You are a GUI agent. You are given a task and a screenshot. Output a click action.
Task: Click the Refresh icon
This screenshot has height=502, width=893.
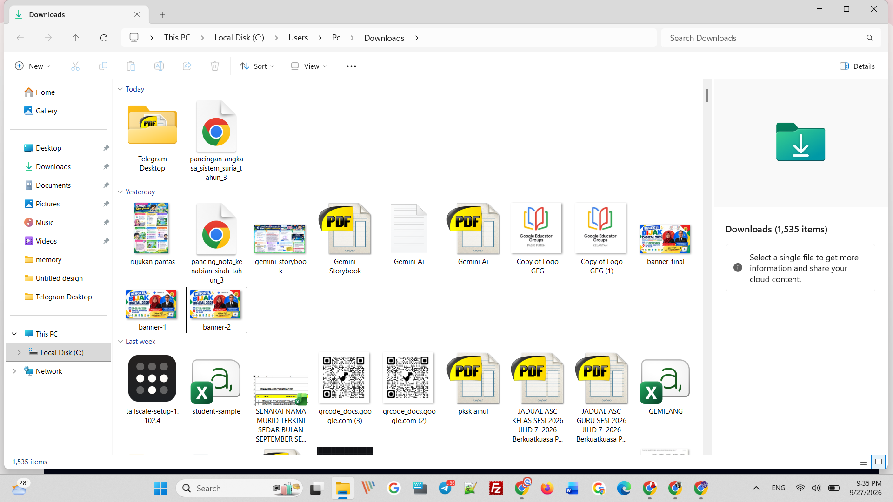[104, 38]
